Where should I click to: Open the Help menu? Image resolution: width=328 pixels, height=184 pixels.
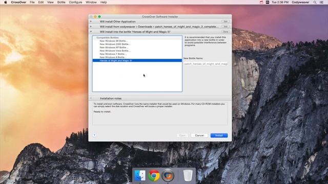pos(104,2)
